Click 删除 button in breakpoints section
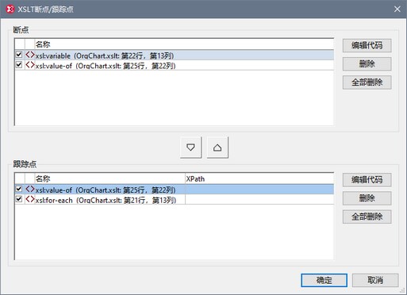407x295 pixels. 367,63
